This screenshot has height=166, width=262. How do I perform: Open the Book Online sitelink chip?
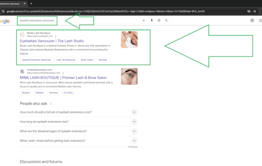(87, 60)
